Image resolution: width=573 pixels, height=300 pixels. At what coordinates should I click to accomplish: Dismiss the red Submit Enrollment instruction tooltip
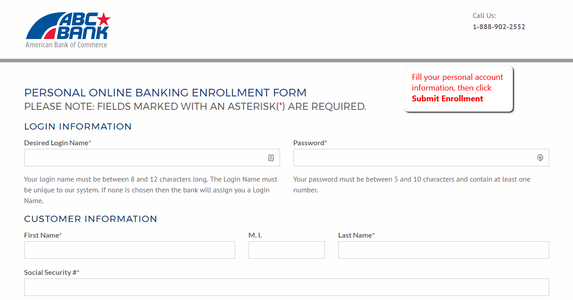tap(459, 88)
